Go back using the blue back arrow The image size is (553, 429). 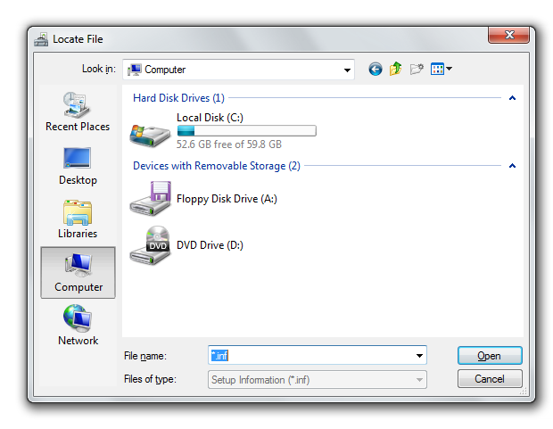click(376, 70)
